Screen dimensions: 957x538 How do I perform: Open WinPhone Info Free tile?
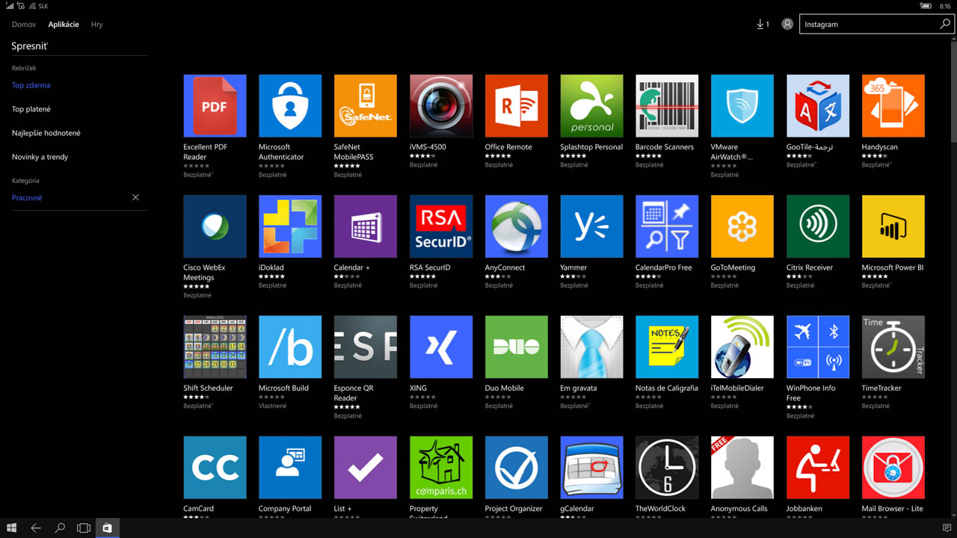(818, 347)
